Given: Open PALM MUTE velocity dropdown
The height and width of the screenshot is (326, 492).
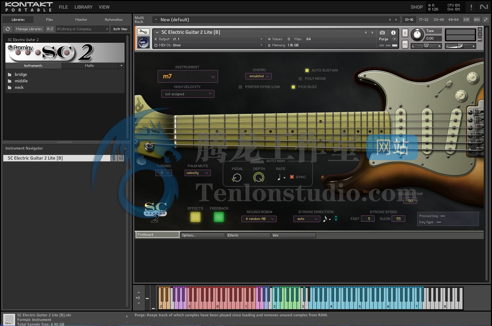Looking at the screenshot, I should tap(198, 173).
